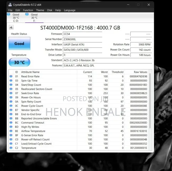Click the Airflow Temperature attribute name
Screen dimensions: 172x171
click(33, 131)
